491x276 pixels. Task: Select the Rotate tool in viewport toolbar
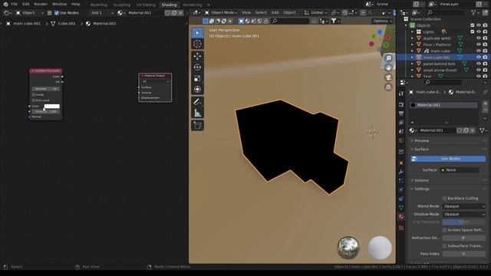(197, 67)
